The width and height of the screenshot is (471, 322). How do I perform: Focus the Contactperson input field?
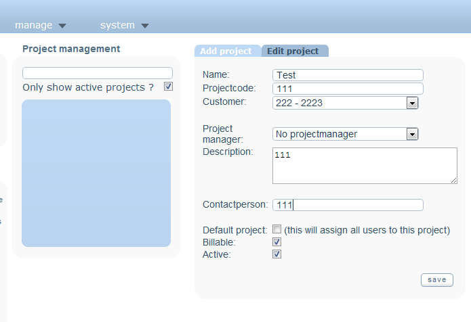[x=348, y=205]
